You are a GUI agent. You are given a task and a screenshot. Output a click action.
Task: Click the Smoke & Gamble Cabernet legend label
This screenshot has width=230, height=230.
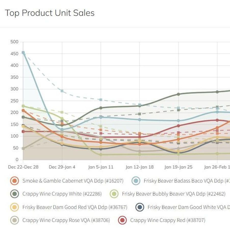pos(73,181)
